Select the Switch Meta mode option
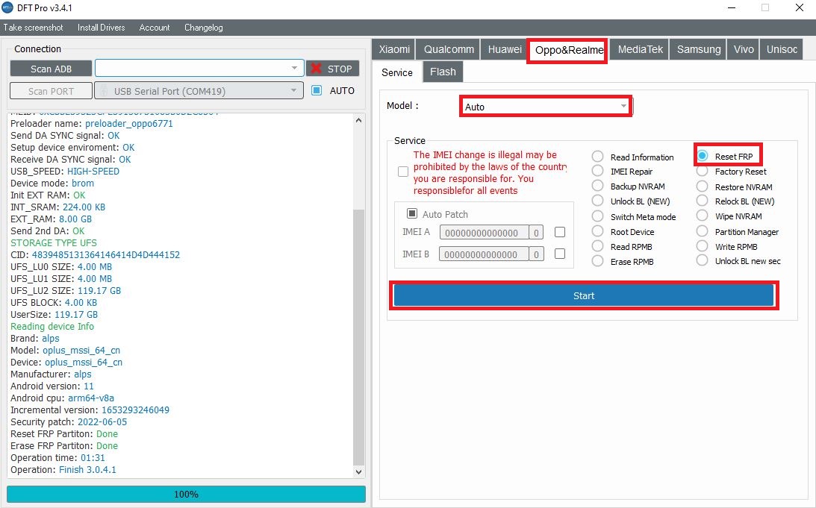816x508 pixels. point(597,216)
